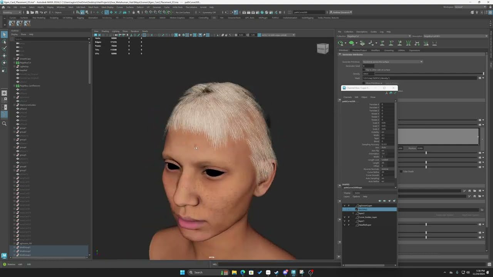Screen dimensions: 493x277
Task: Open the Mesh Tools menu
Action: 93,7
